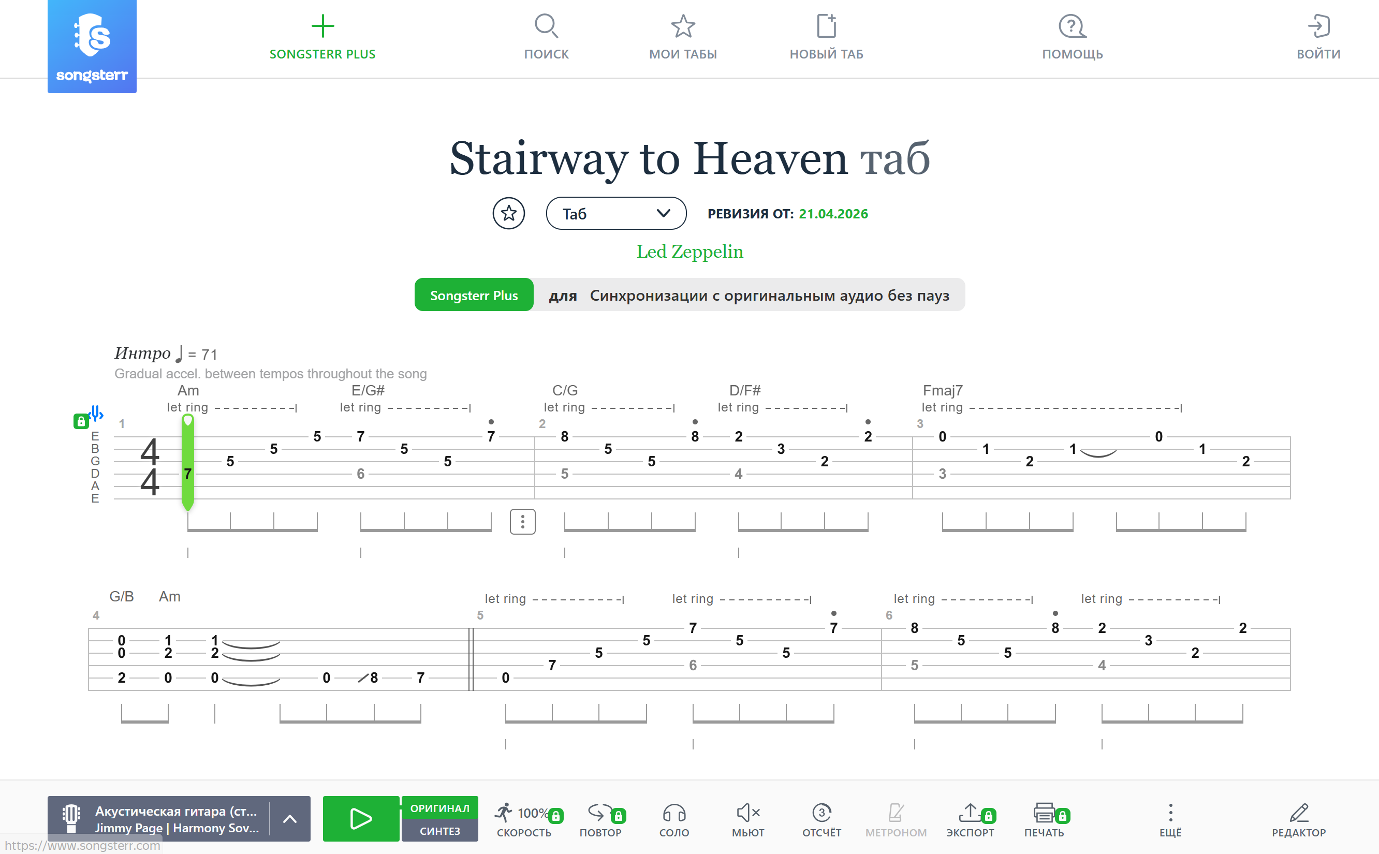
Task: Open SONGSTERR PLUS label
Action: click(322, 54)
